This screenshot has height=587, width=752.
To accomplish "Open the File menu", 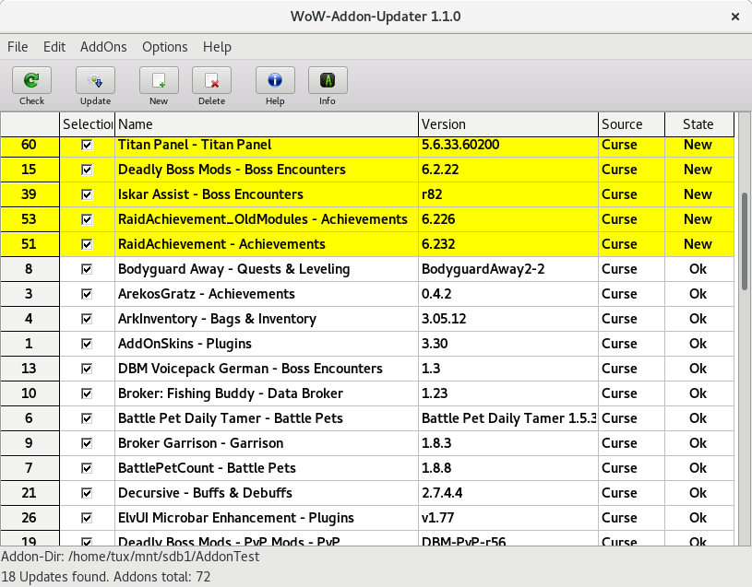I will (x=18, y=47).
